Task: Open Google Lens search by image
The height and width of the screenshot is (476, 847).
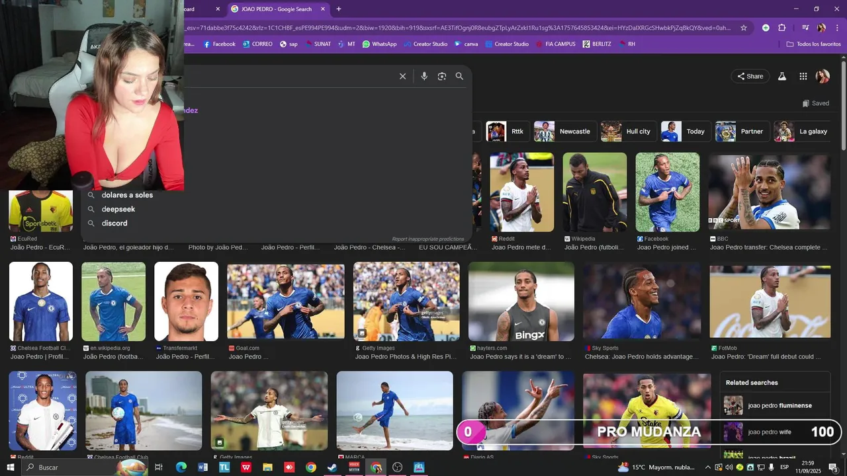Action: point(442,76)
